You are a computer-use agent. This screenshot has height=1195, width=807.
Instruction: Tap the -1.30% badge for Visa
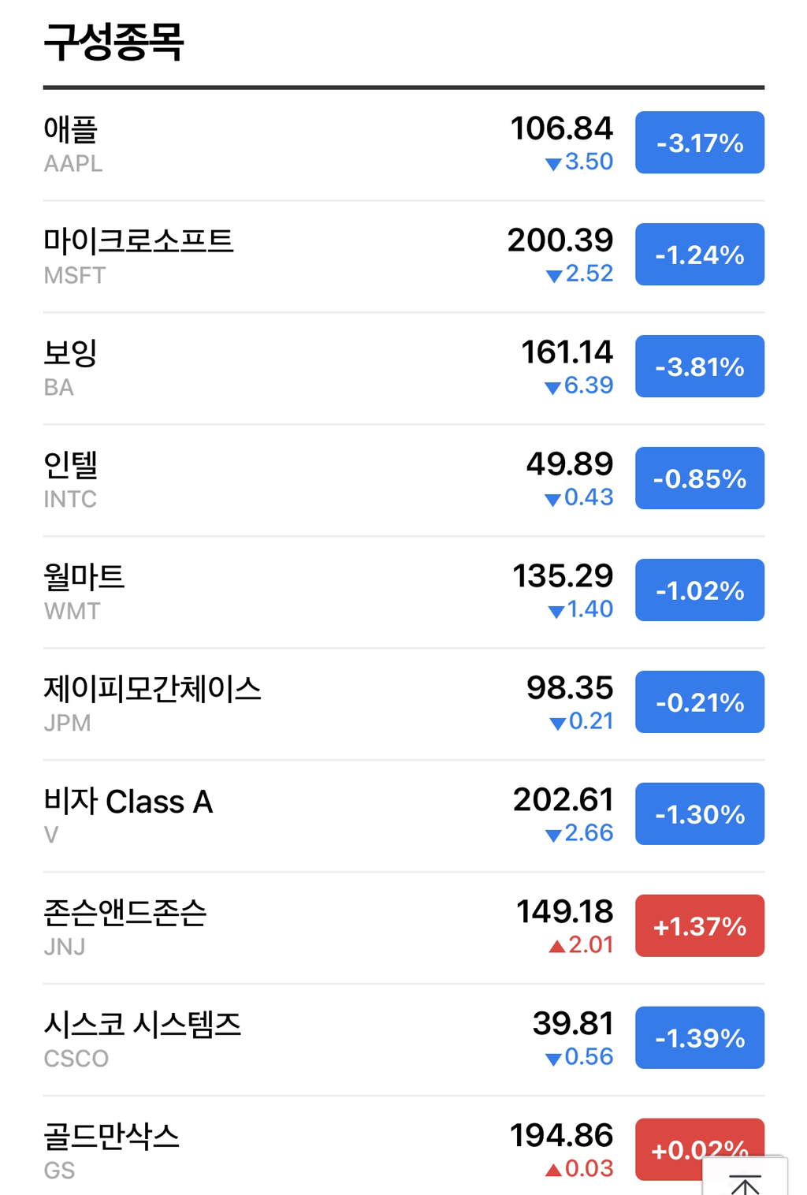point(699,814)
